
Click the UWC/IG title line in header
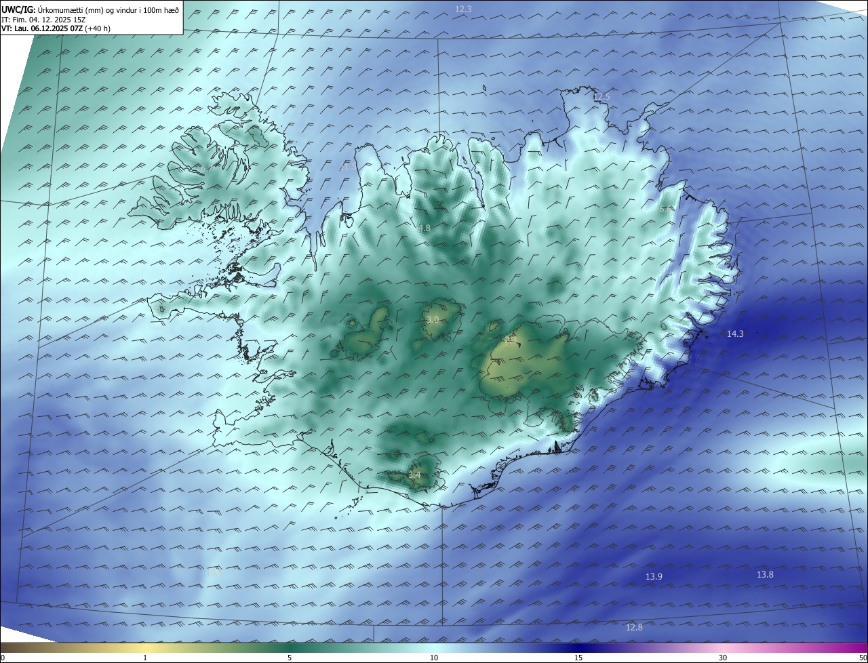pos(90,9)
